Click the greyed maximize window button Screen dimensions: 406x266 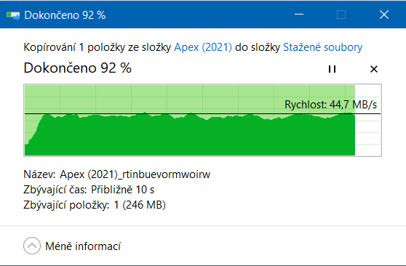[341, 15]
